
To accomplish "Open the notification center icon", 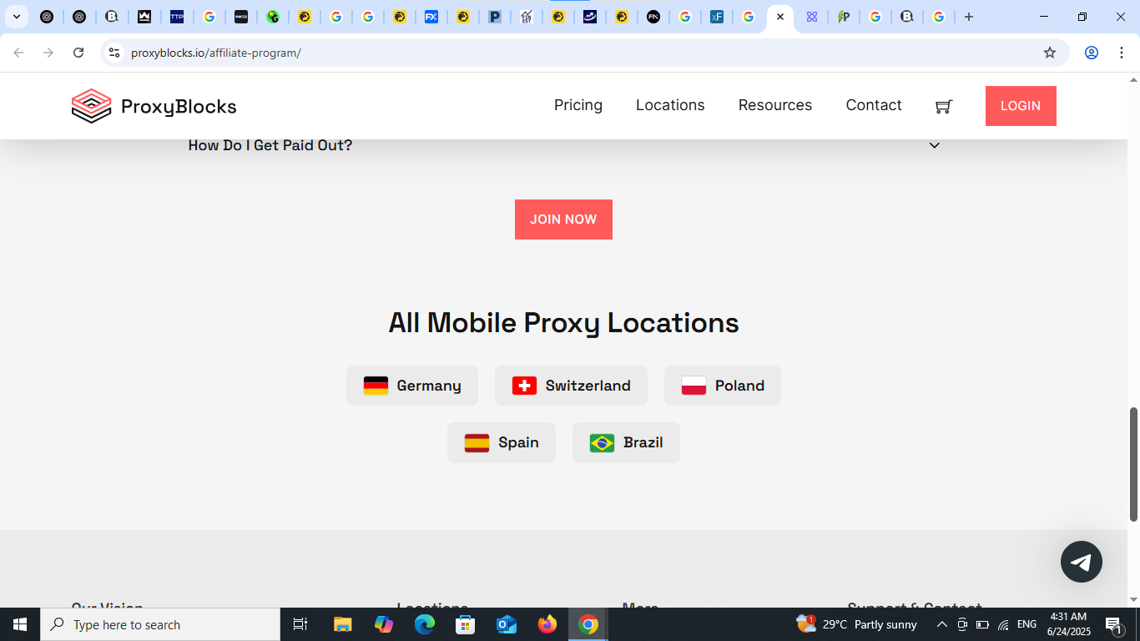I will pos(1114,624).
